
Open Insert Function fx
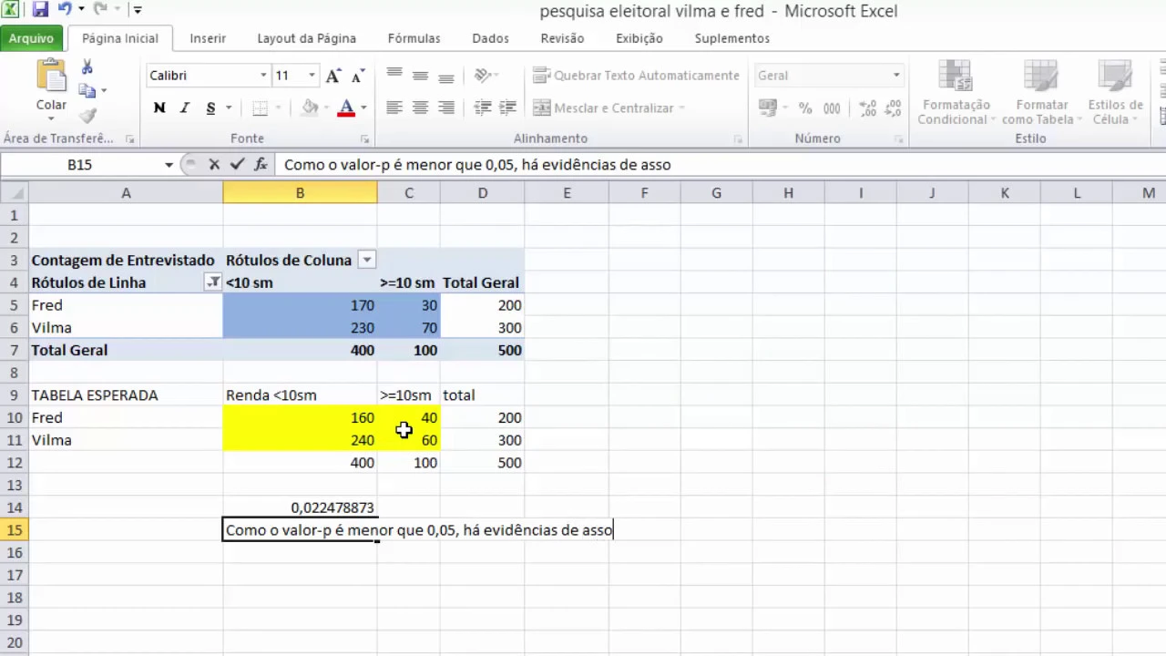tap(261, 165)
